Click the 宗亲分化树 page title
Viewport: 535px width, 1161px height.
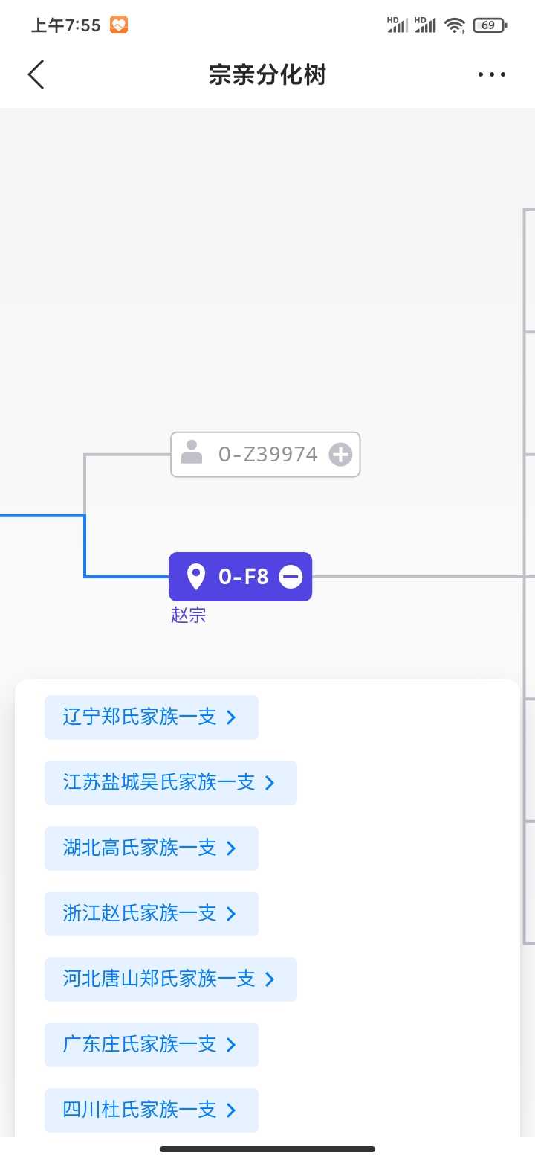coord(267,74)
